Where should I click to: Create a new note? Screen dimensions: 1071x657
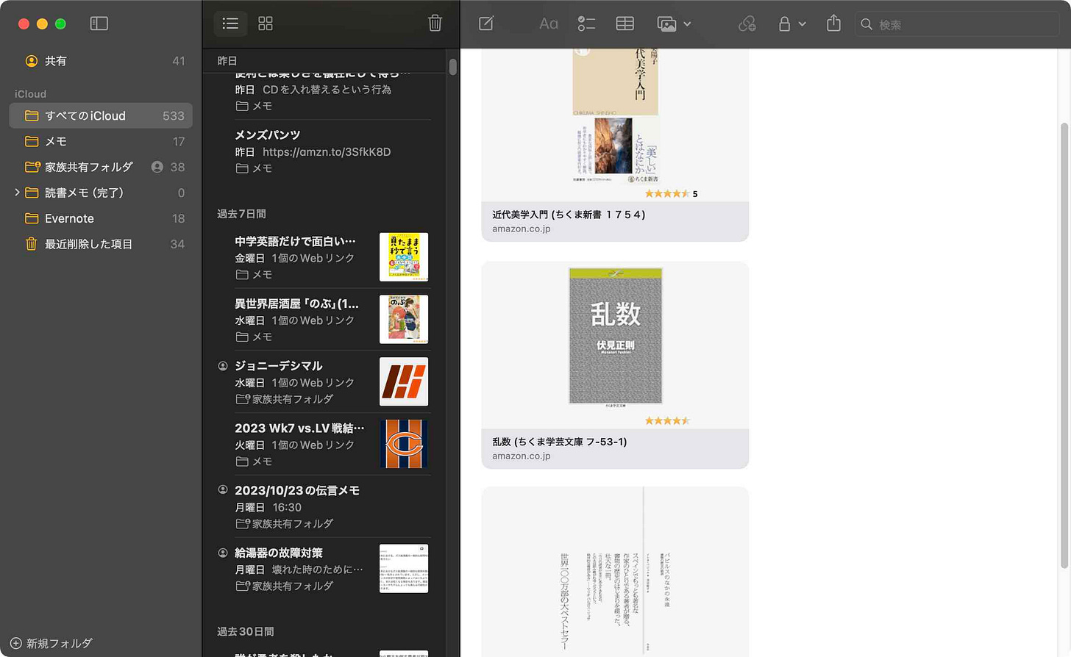(486, 24)
